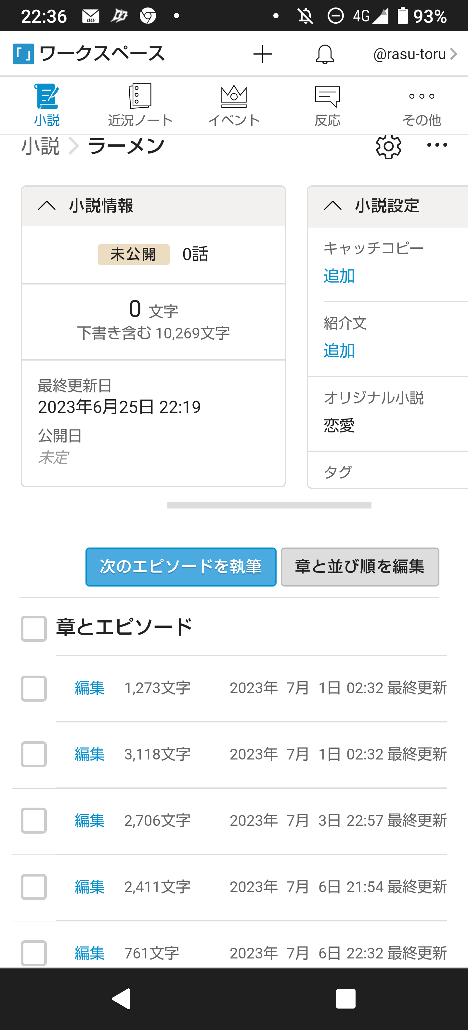This screenshot has width=468, height=1030.
Task: Tap the plus icon to create new
Action: pyautogui.click(x=263, y=54)
